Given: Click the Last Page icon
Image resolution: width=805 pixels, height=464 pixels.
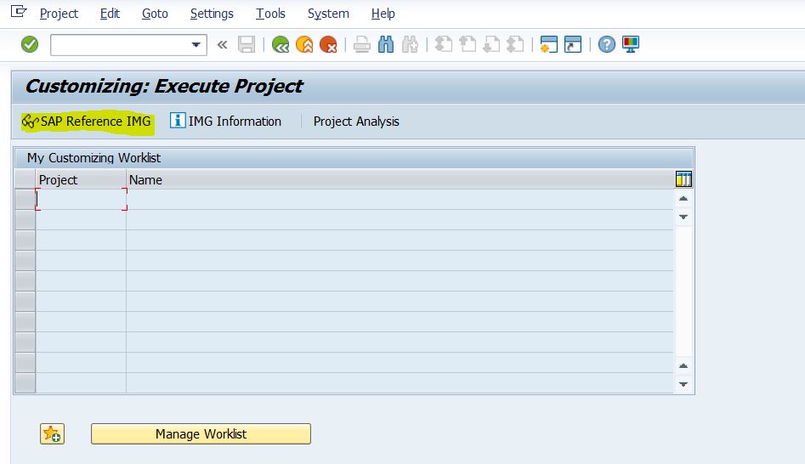Looking at the screenshot, I should click(x=515, y=45).
